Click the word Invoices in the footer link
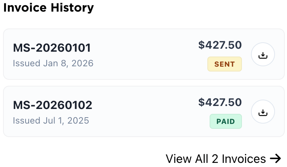 click(x=244, y=159)
